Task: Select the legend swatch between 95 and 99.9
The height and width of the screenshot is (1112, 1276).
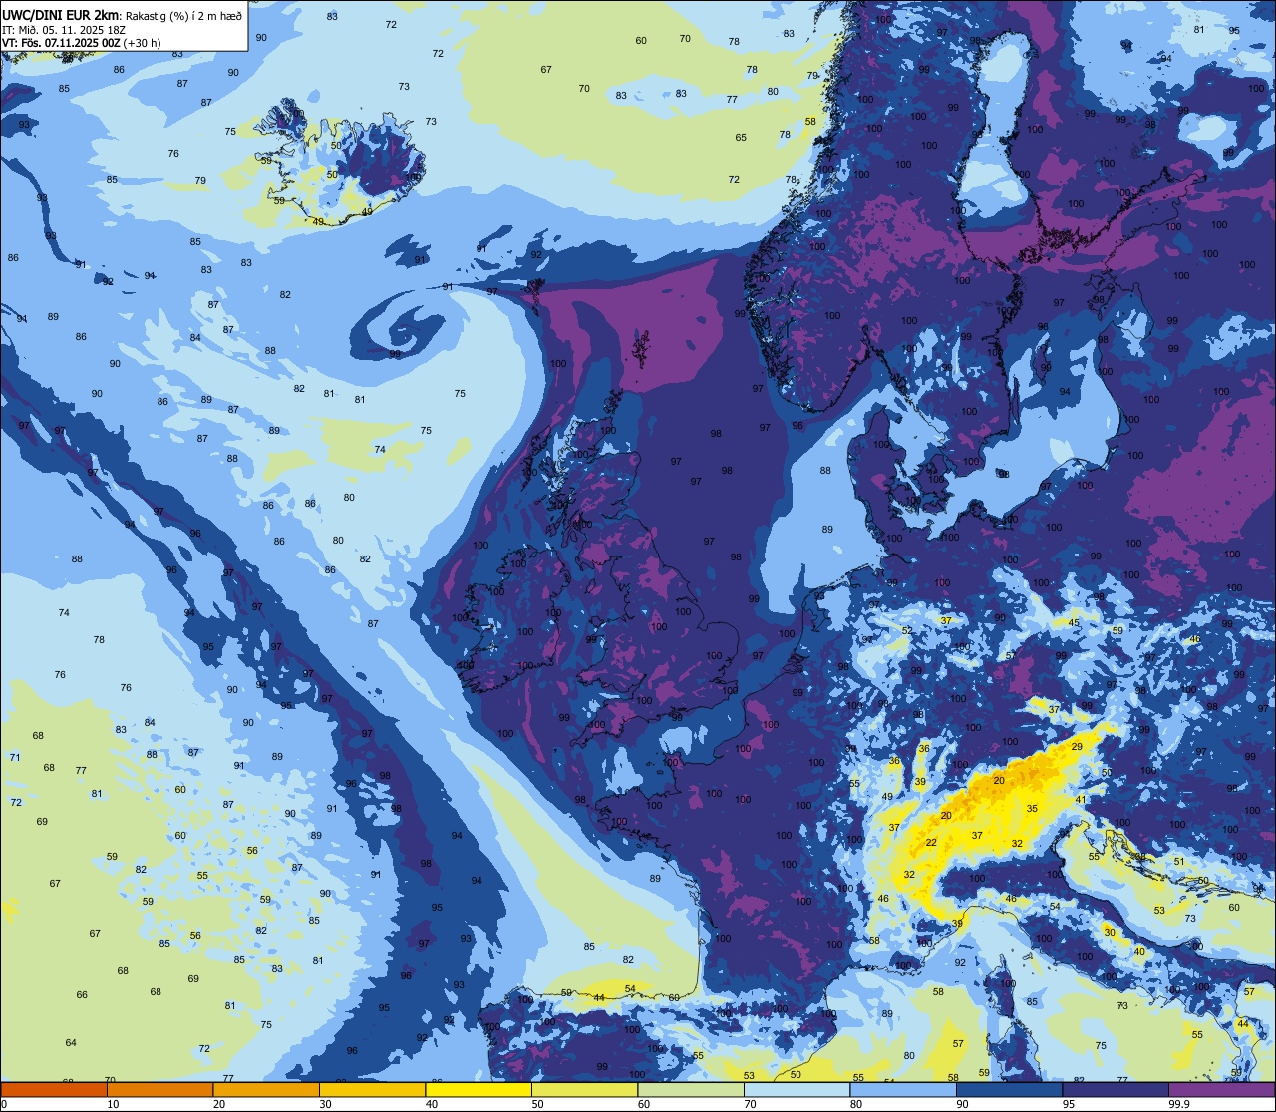Action: (x=1115, y=1089)
